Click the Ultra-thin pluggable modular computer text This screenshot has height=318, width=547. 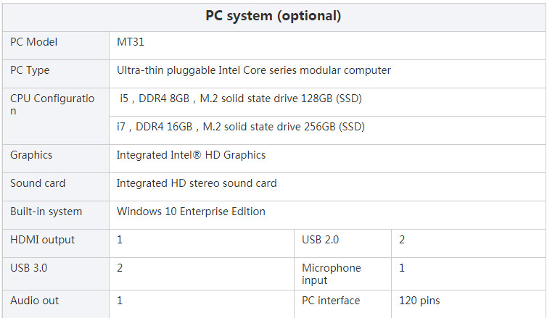pos(253,70)
